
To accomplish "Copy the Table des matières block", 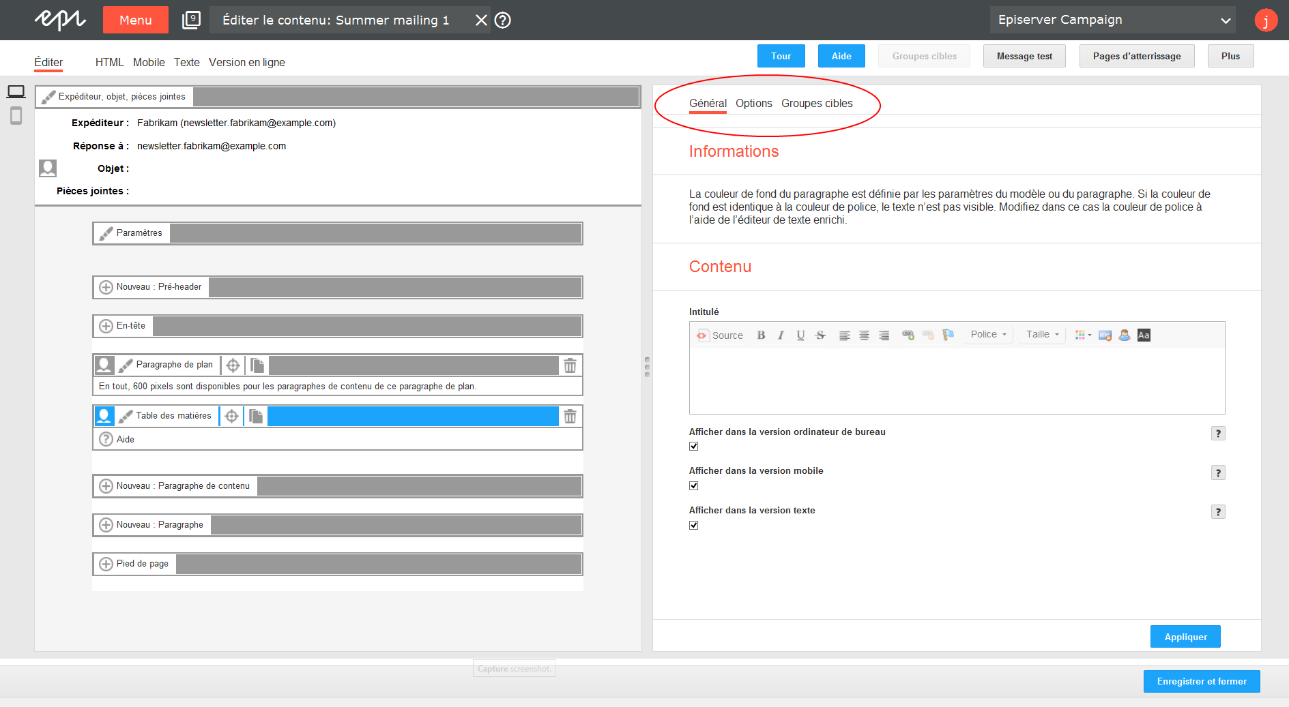I will [256, 416].
